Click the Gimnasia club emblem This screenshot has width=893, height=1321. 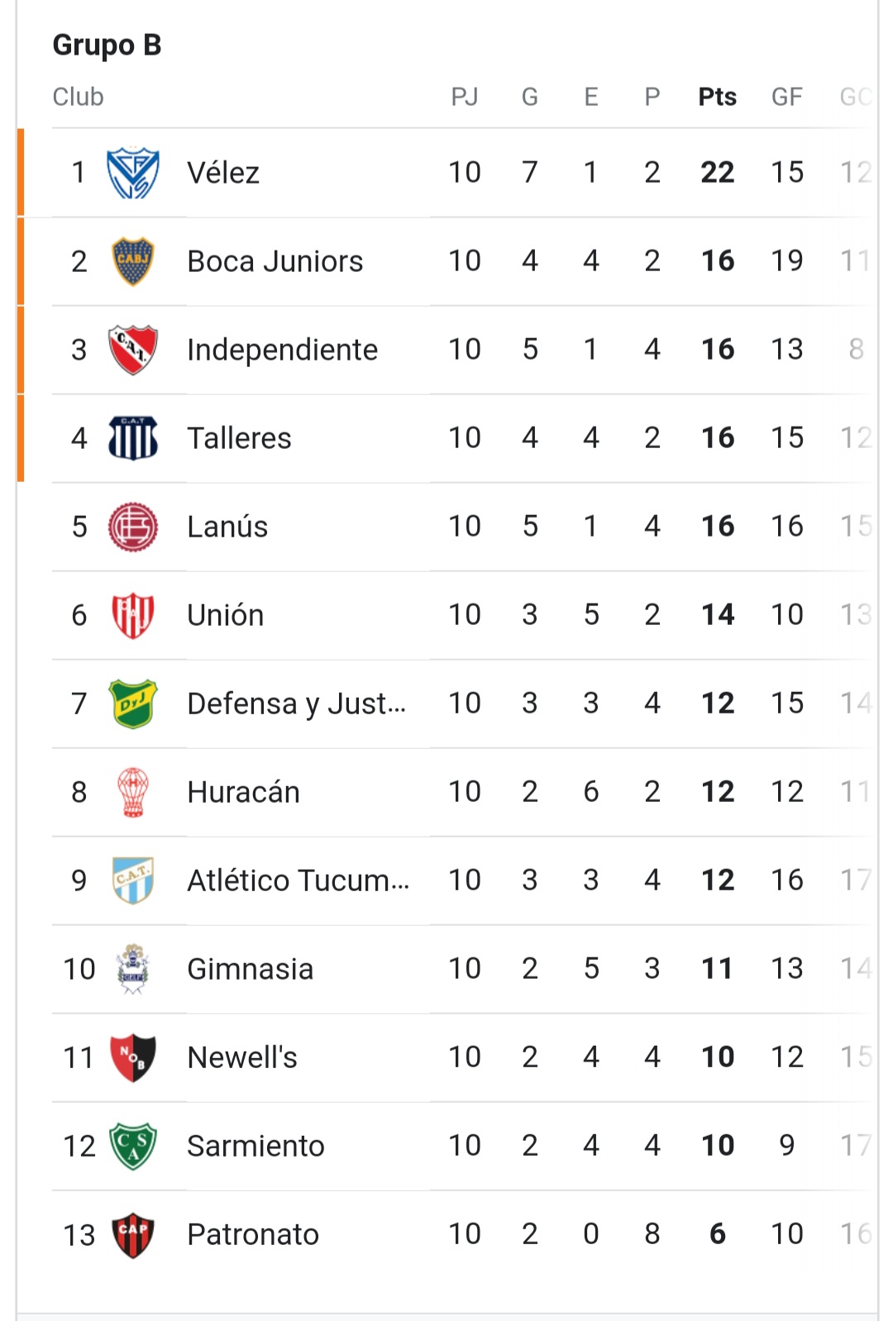(133, 969)
